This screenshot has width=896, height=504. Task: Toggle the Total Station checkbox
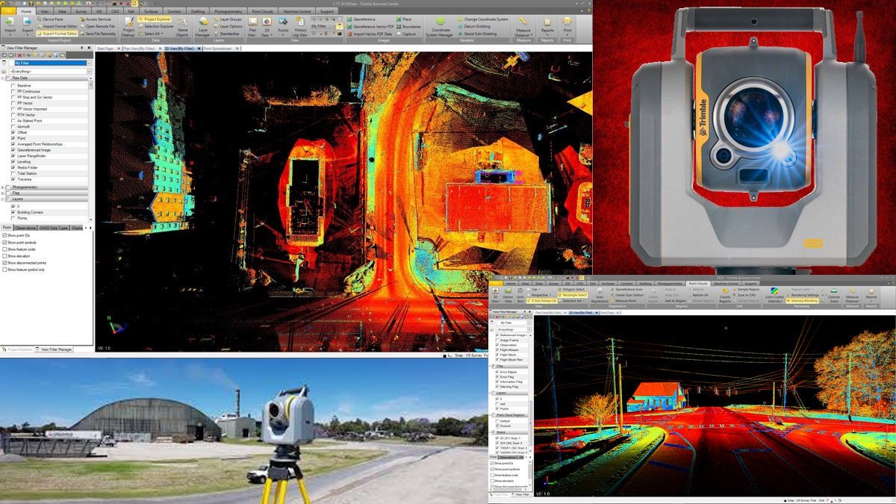12,173
